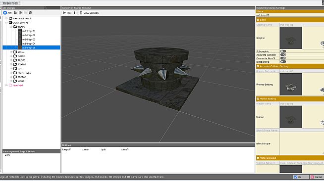Select the turnon motion
This screenshot has height=181, width=324.
85,149
